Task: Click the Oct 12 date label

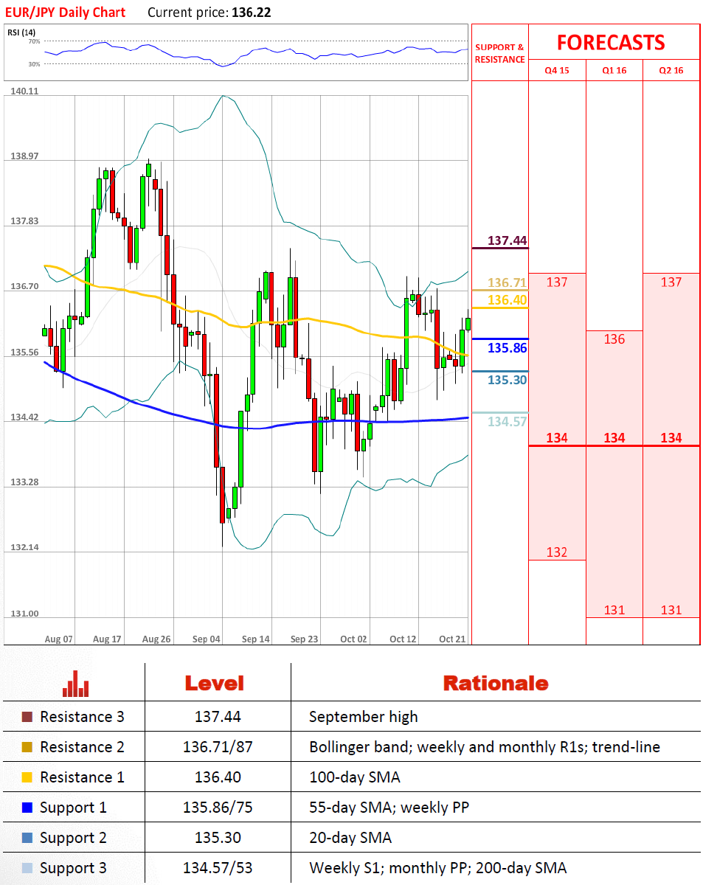Action: 403,639
